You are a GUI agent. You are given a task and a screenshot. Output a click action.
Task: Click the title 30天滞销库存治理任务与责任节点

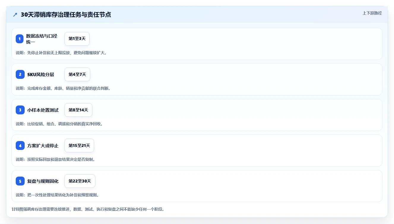66,15
